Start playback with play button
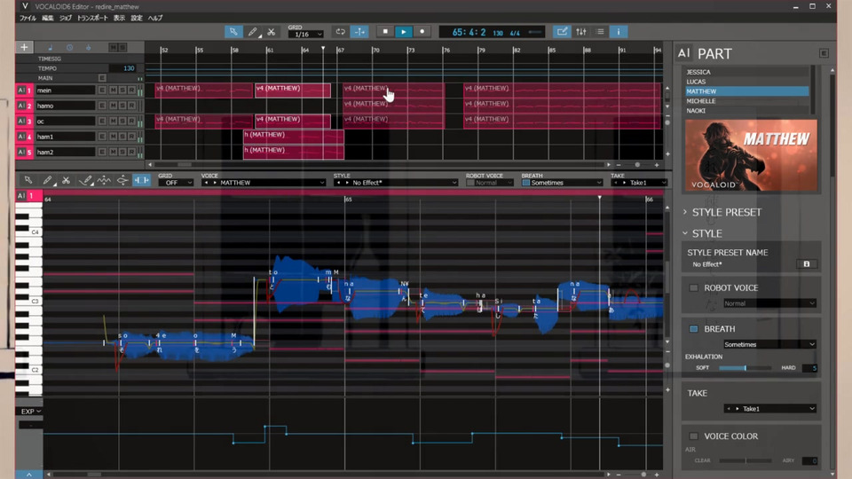Viewport: 852px width, 479px height. click(403, 32)
